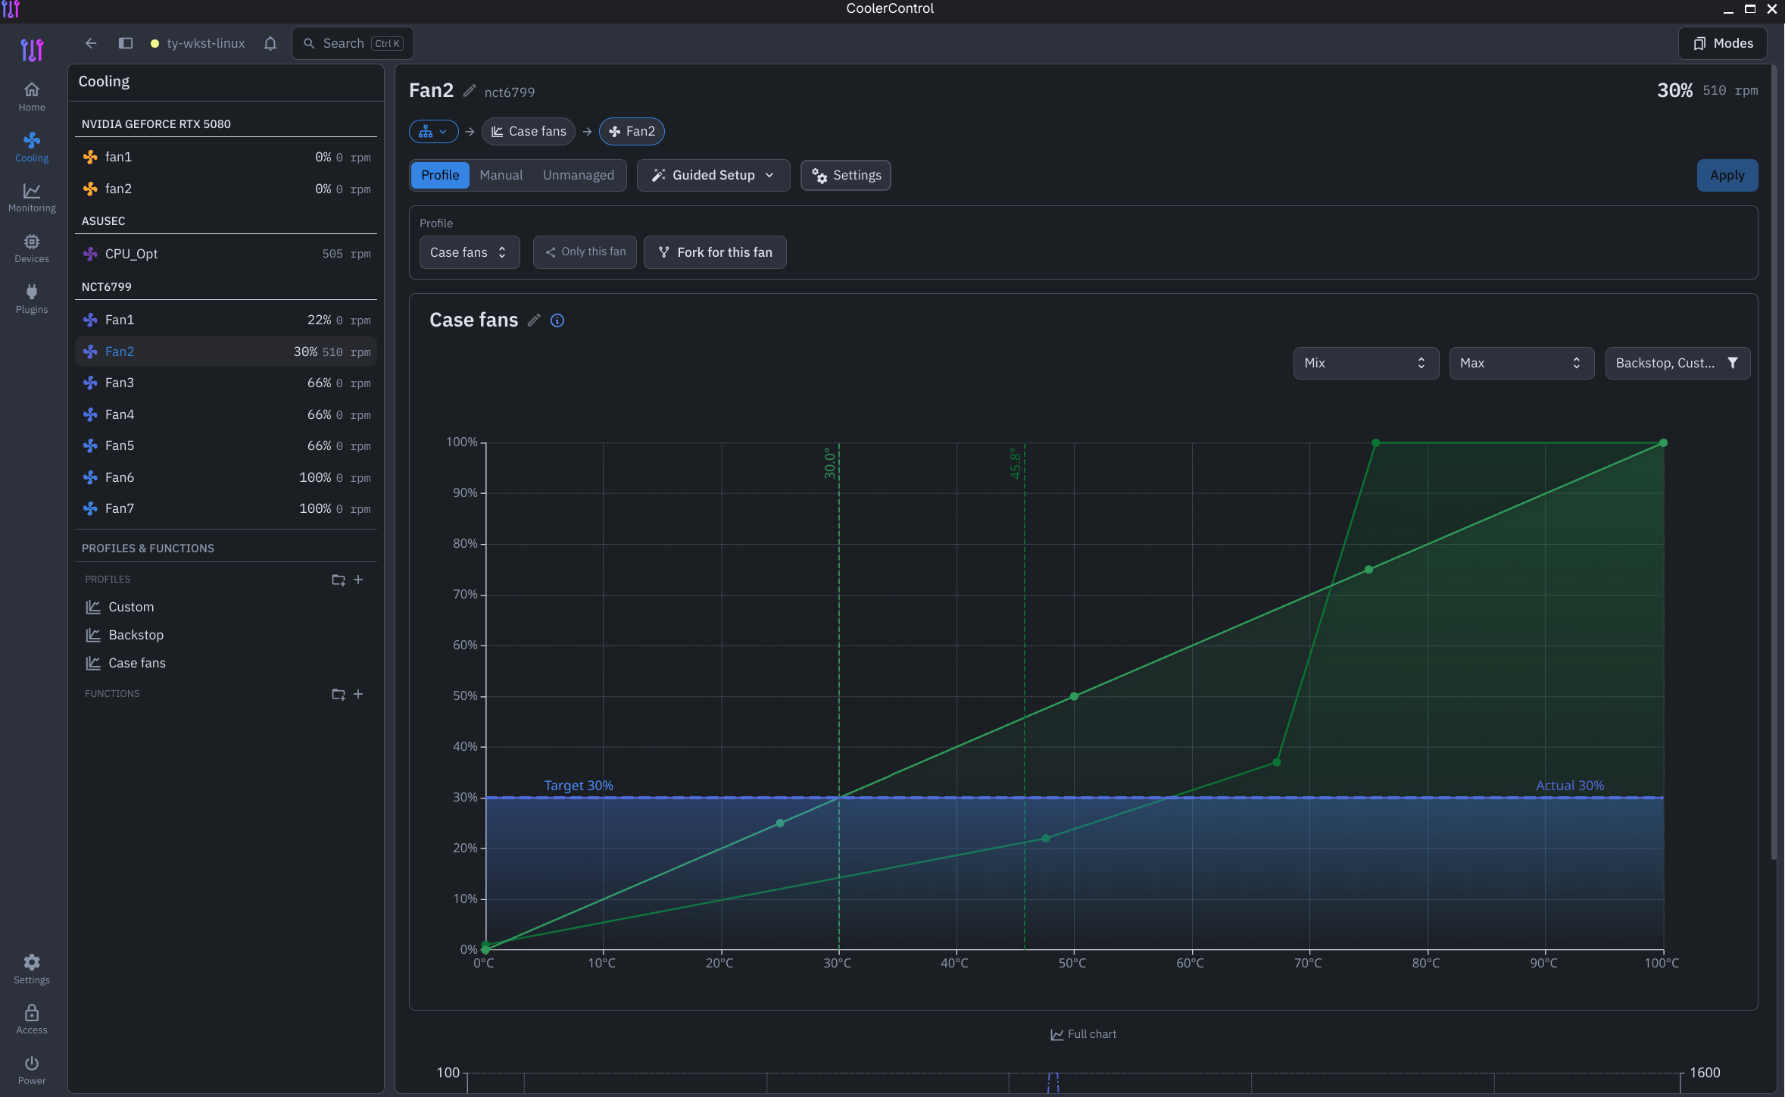Add a new profile with plus icon

[x=358, y=580]
